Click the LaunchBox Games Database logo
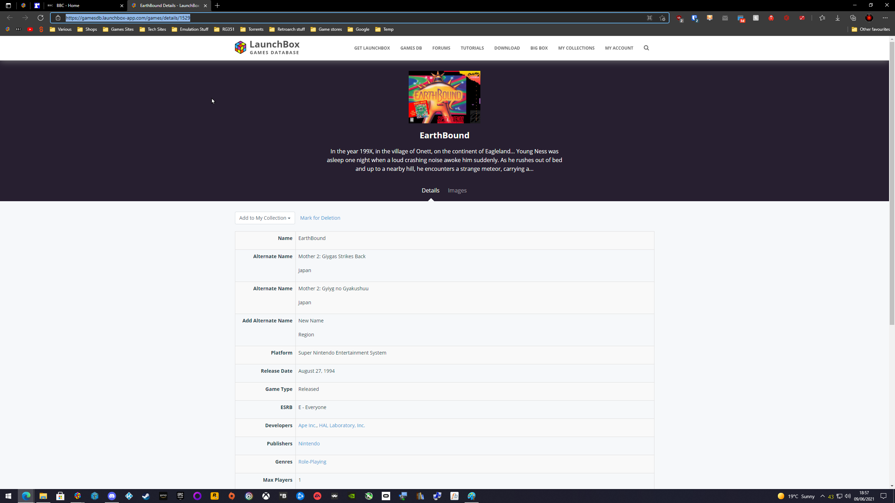The height and width of the screenshot is (503, 895). [267, 48]
